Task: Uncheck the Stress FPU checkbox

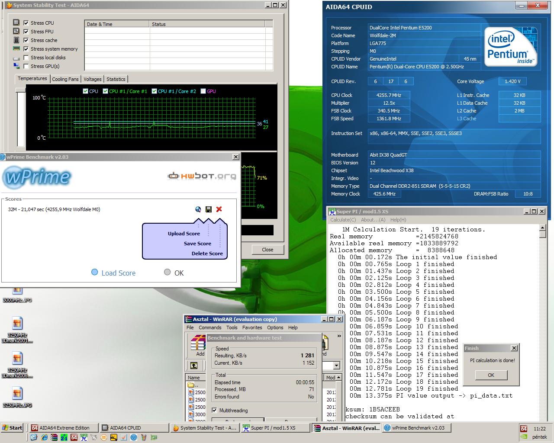Action: (x=26, y=32)
